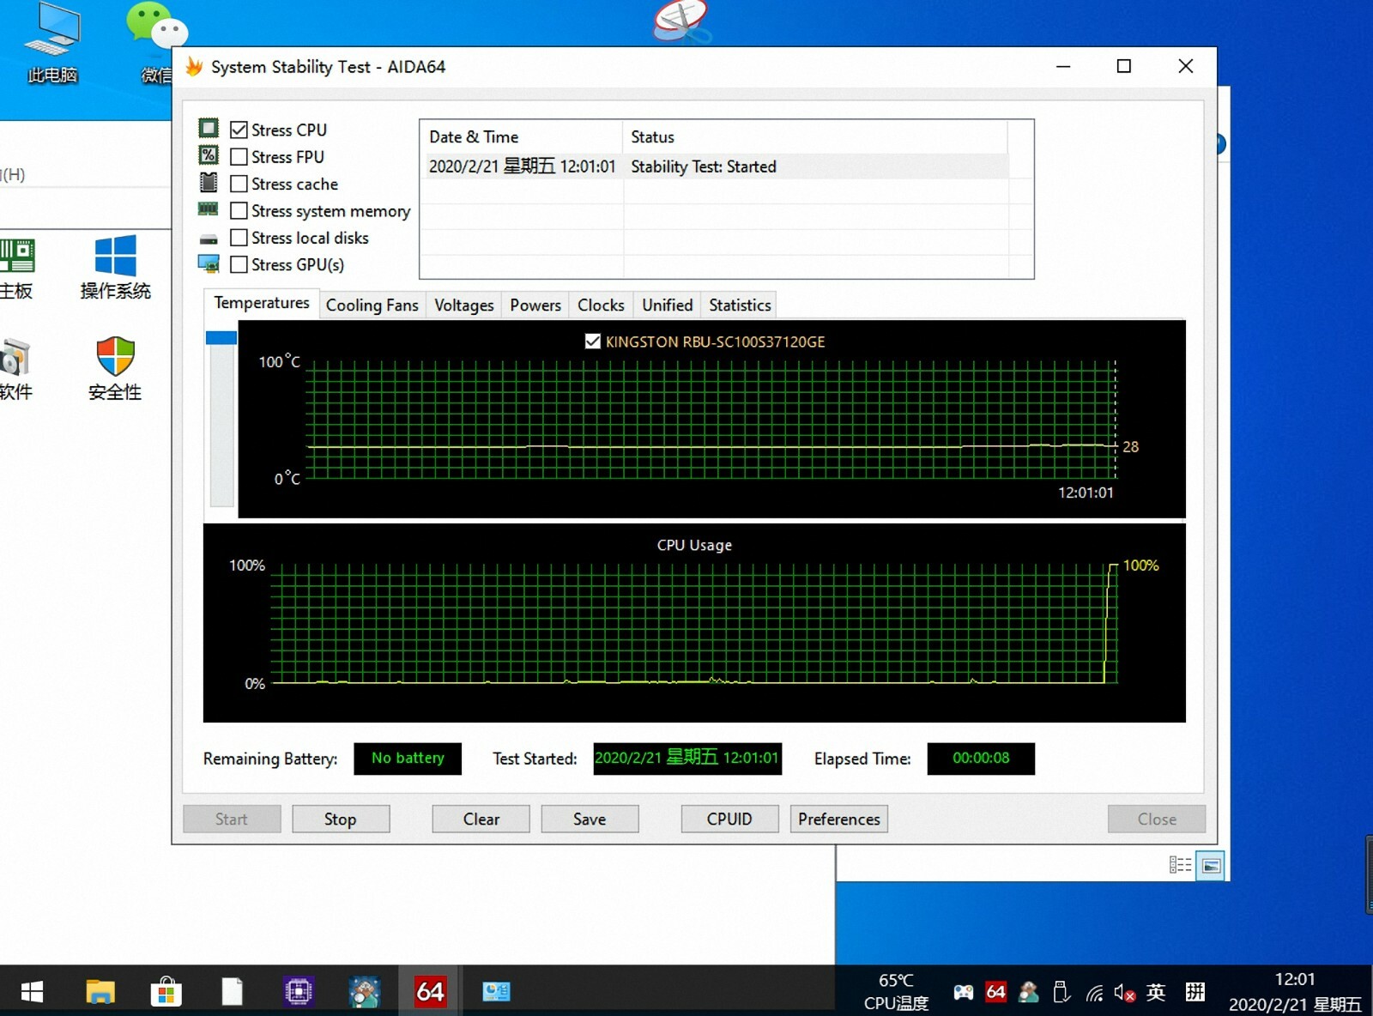
Task: Open the Powers tab
Action: (535, 305)
